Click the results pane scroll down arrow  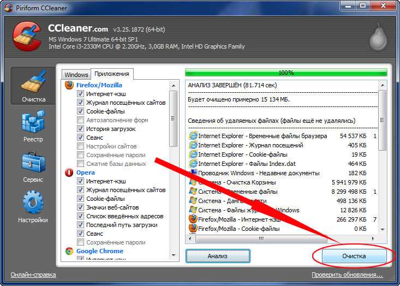point(383,230)
